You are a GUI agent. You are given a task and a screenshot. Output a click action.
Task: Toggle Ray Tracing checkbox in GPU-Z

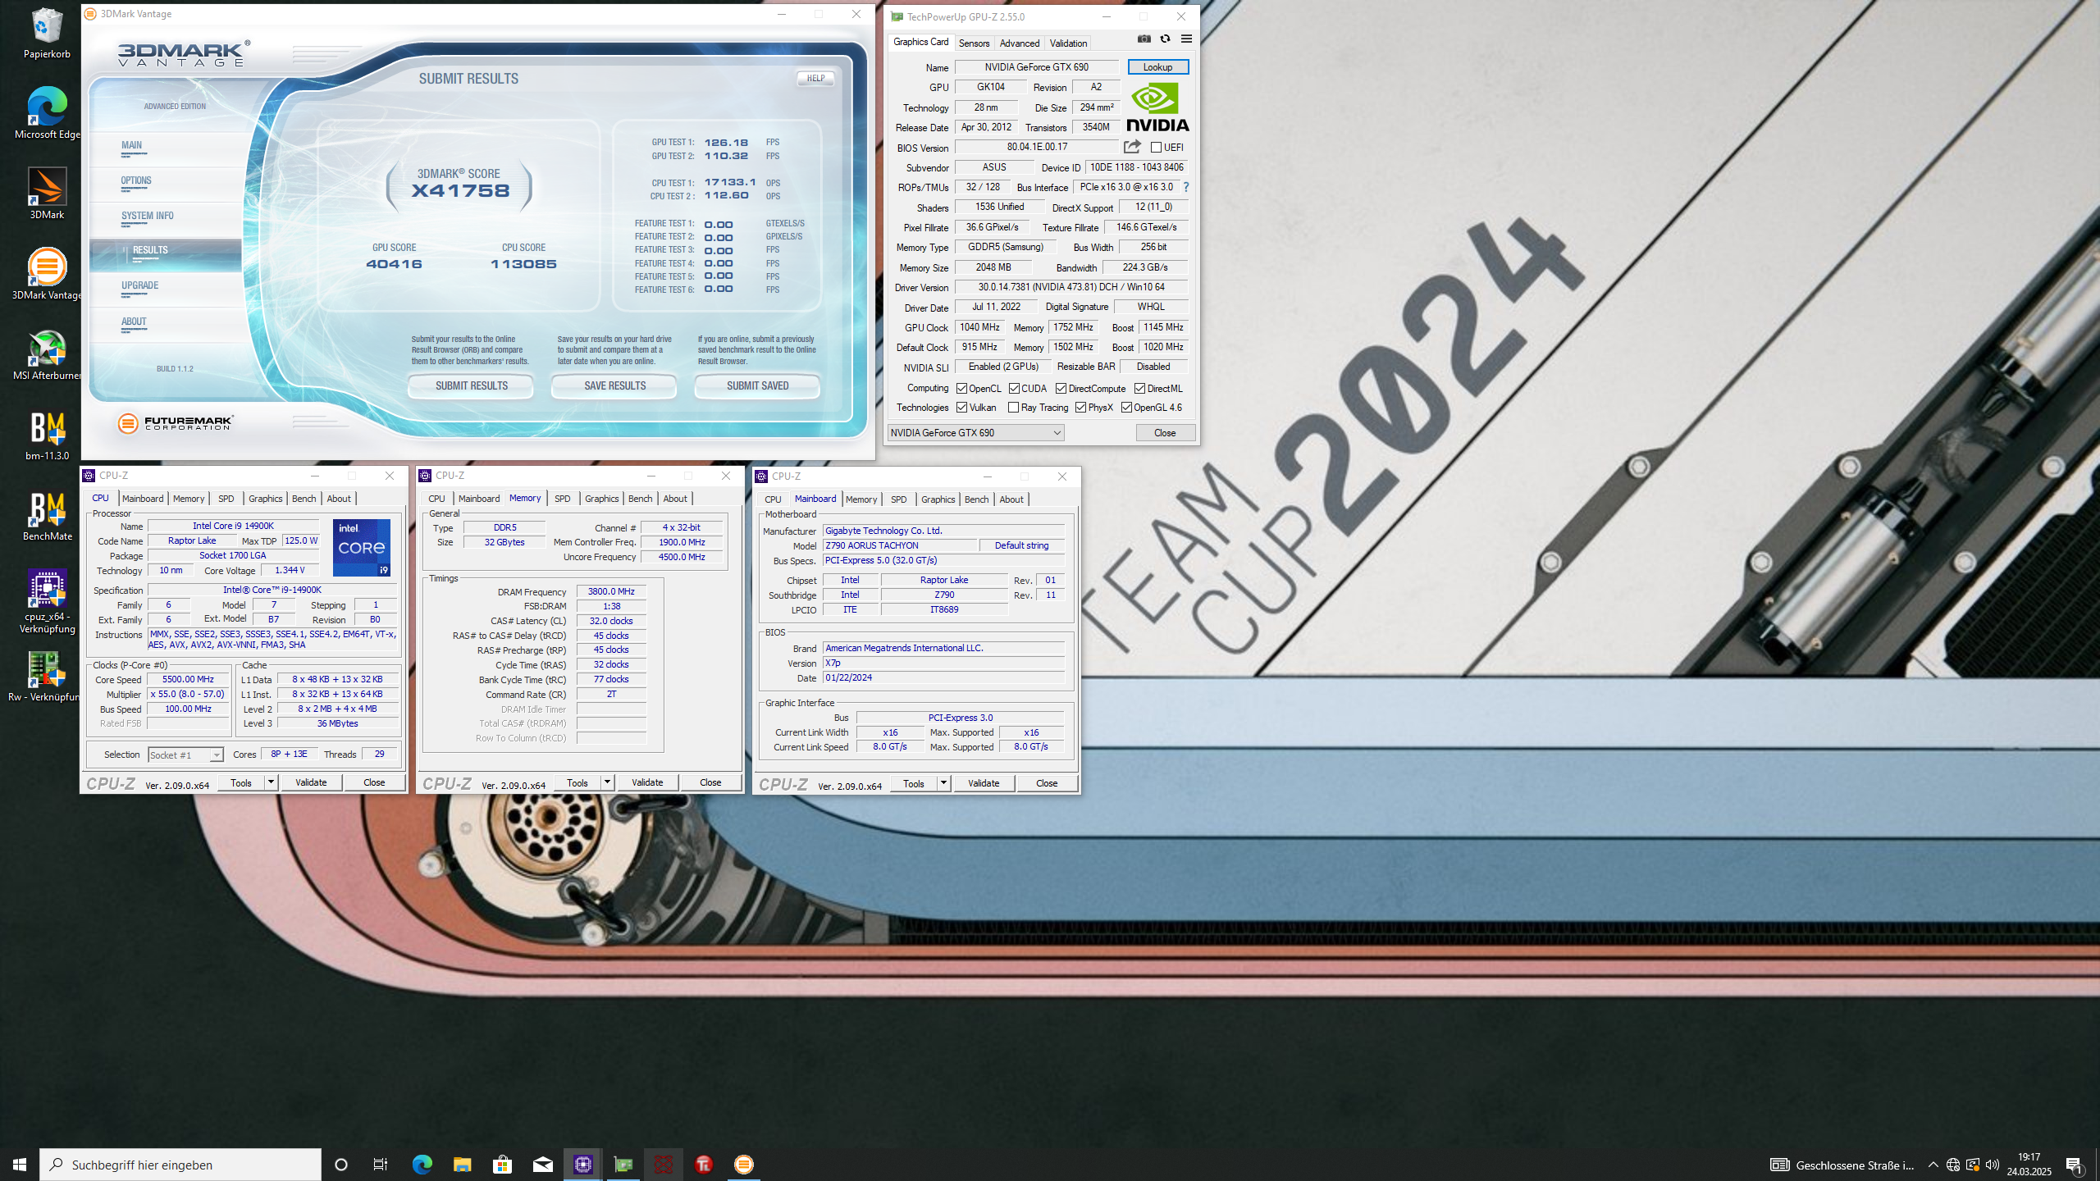point(1013,408)
